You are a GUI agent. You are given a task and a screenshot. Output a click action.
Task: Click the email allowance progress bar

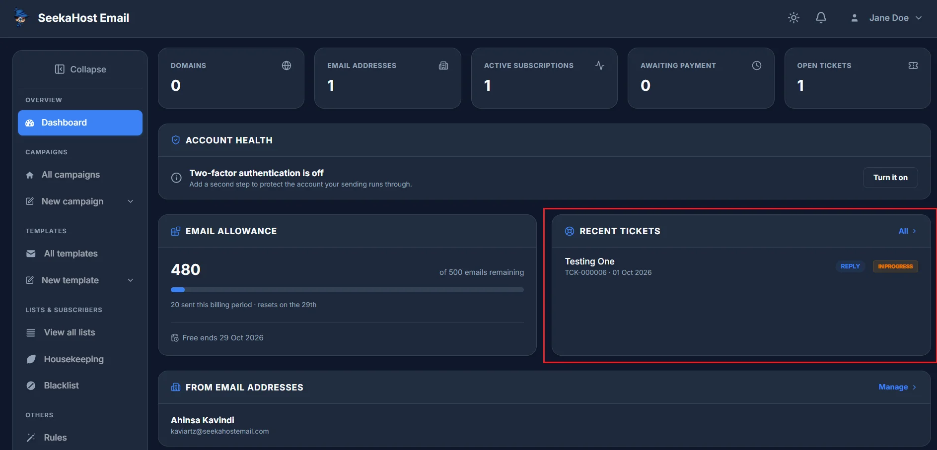click(x=347, y=290)
